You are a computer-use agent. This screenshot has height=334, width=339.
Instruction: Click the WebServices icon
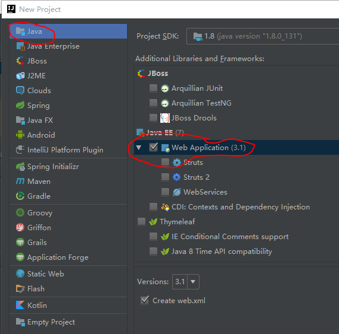(x=177, y=192)
